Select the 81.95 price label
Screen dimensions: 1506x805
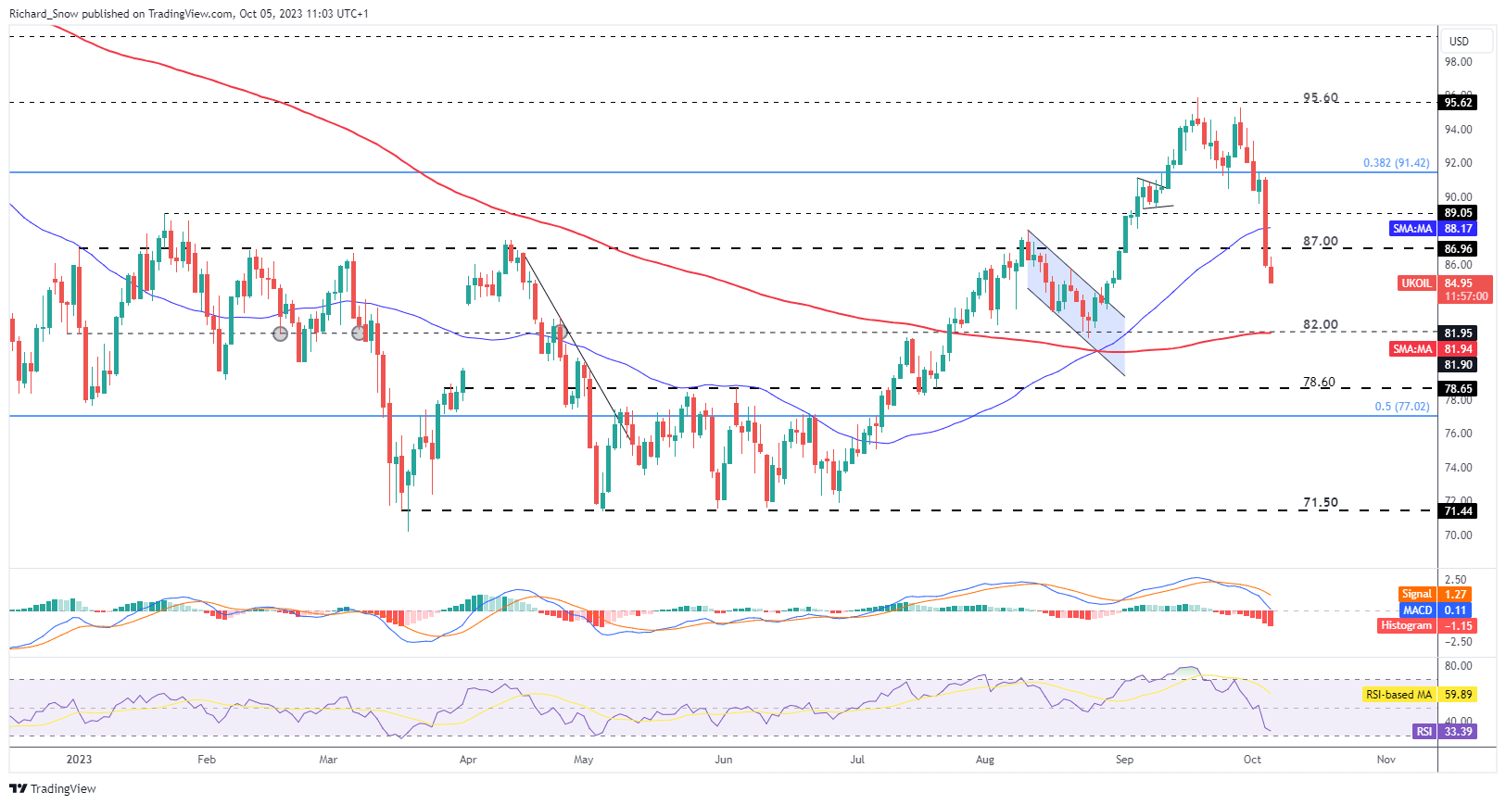[1459, 333]
